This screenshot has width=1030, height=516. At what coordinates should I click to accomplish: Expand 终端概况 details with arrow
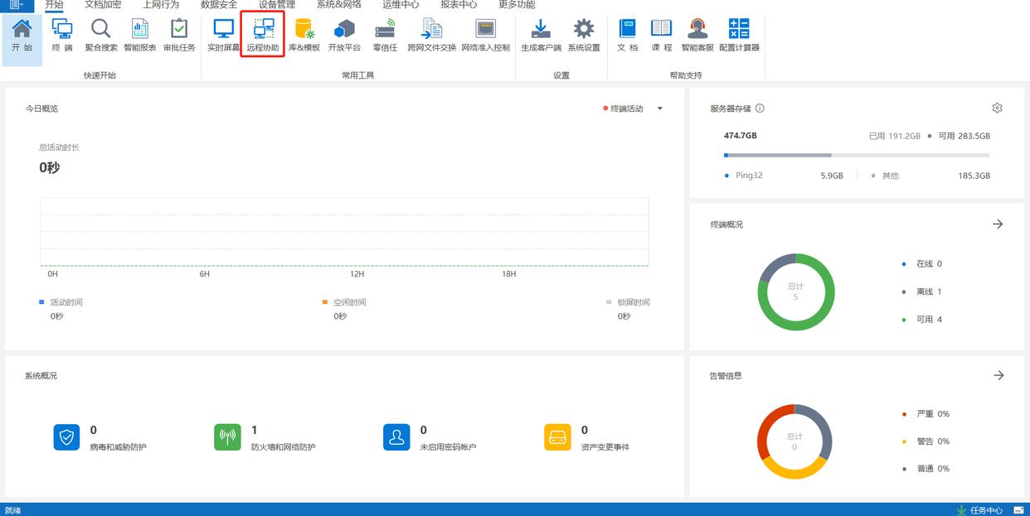pos(998,224)
